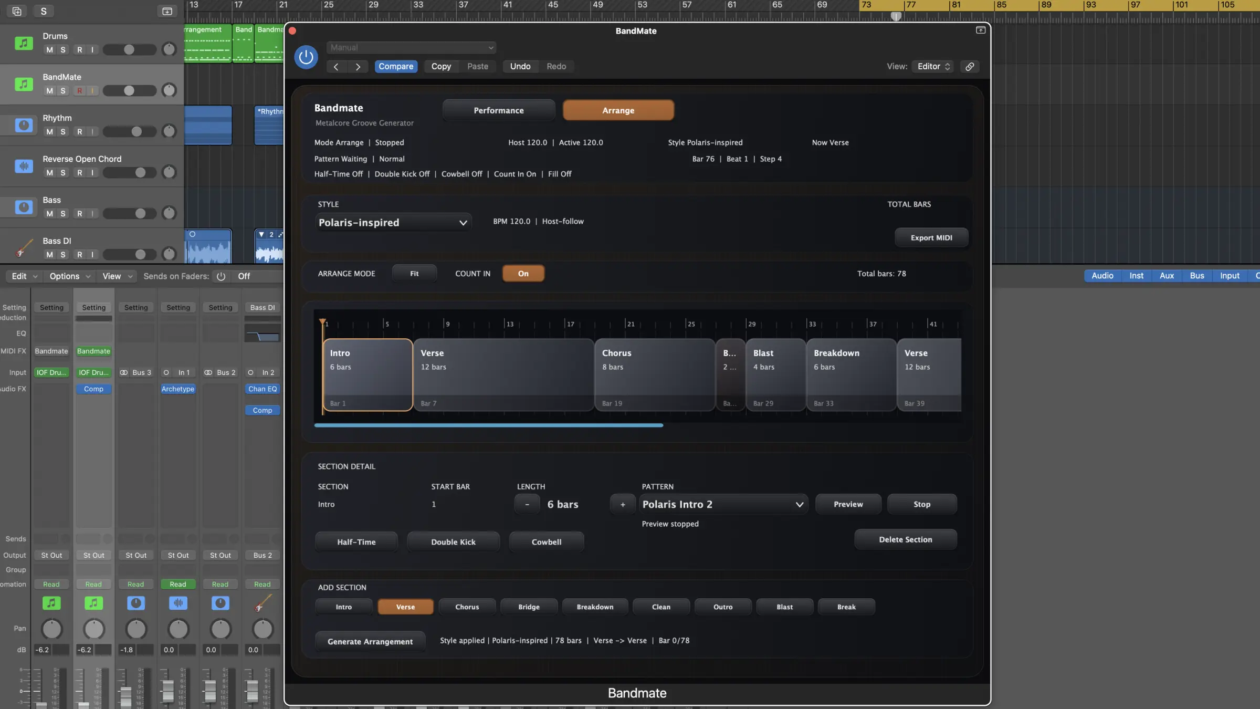This screenshot has height=709, width=1260.
Task: Open the mixer Edit menu
Action: pyautogui.click(x=24, y=276)
